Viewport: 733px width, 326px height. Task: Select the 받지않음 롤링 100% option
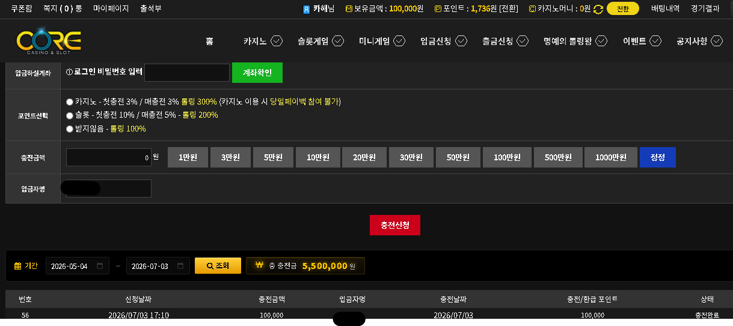[x=70, y=128]
